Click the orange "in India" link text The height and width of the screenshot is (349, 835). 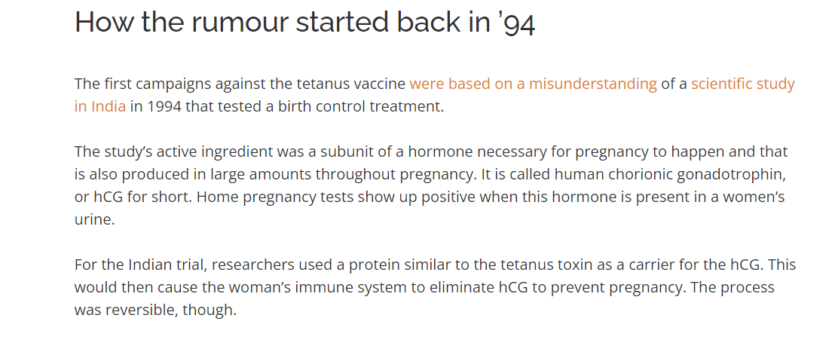[100, 106]
